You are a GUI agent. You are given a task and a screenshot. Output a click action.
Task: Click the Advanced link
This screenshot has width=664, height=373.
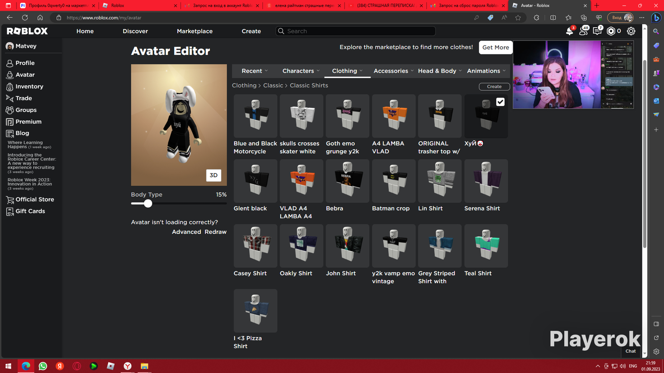[x=186, y=232]
